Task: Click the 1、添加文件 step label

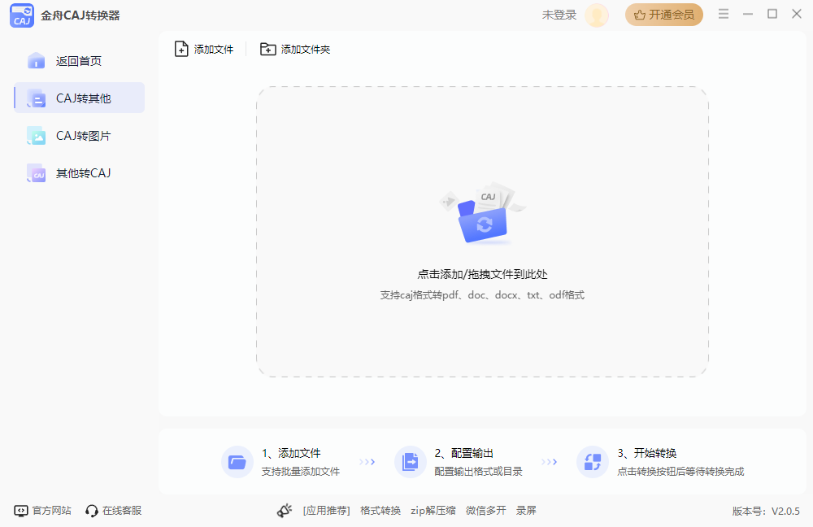Action: (291, 453)
